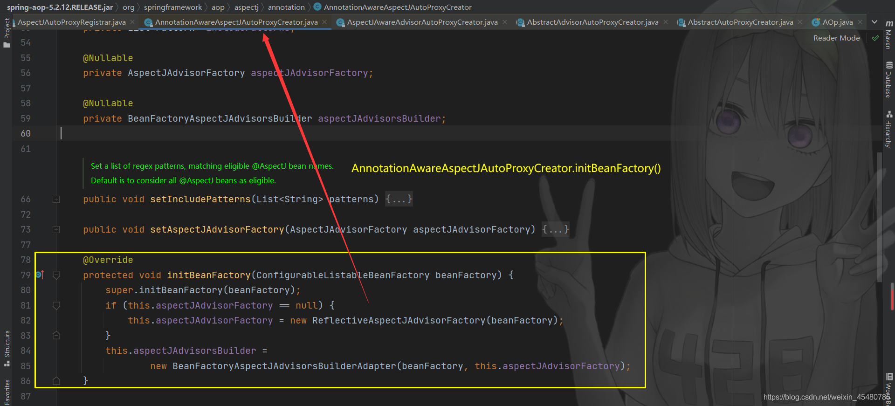This screenshot has height=406, width=895.
Task: Close the AOp.java tab
Action: pos(860,22)
